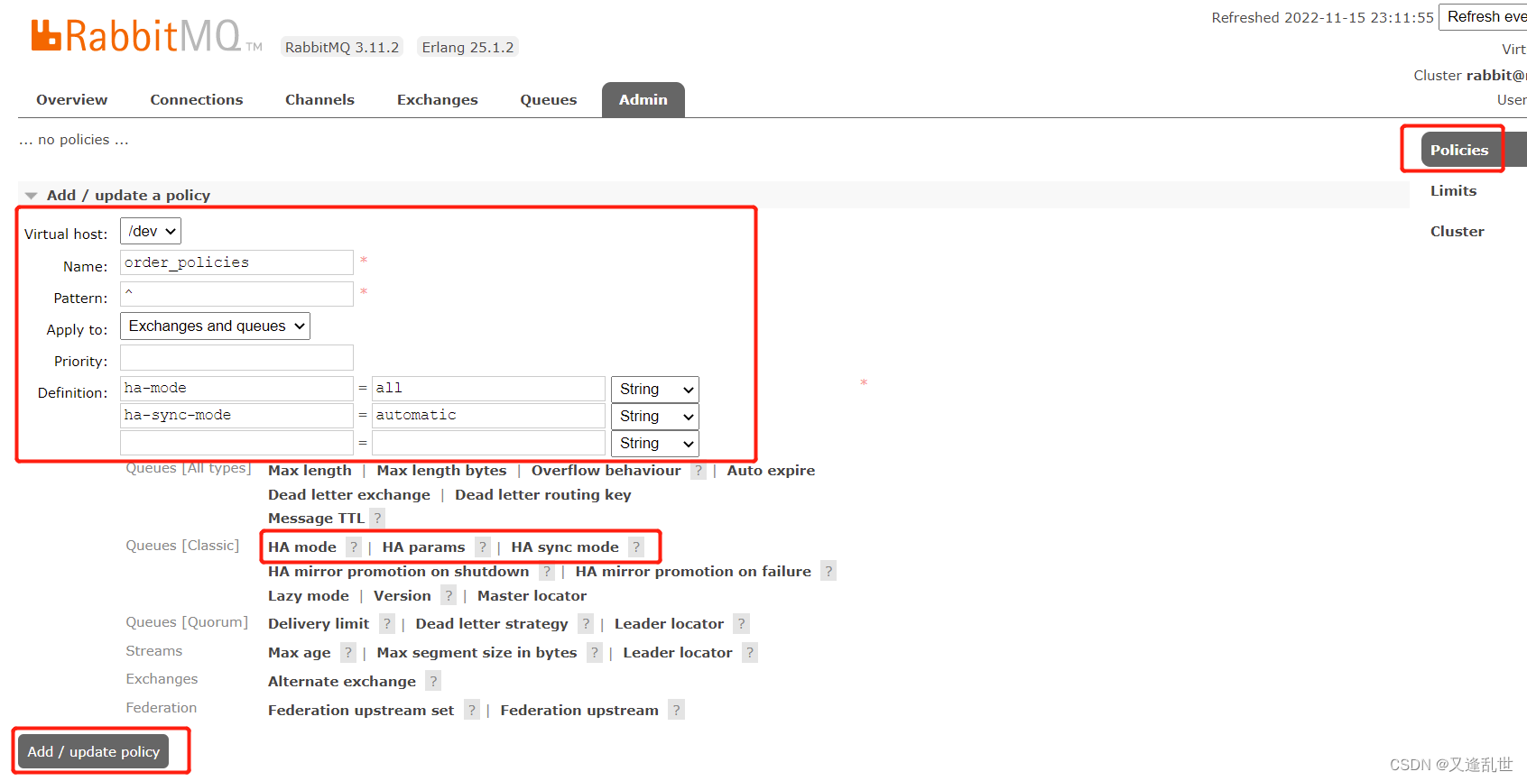Insert Delivery limit policy key
This screenshot has width=1527, height=781.
point(319,624)
